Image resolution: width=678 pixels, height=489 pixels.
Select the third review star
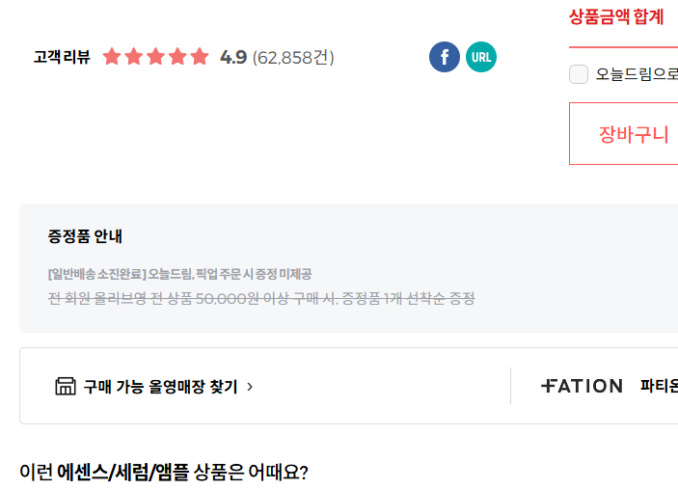click(155, 57)
